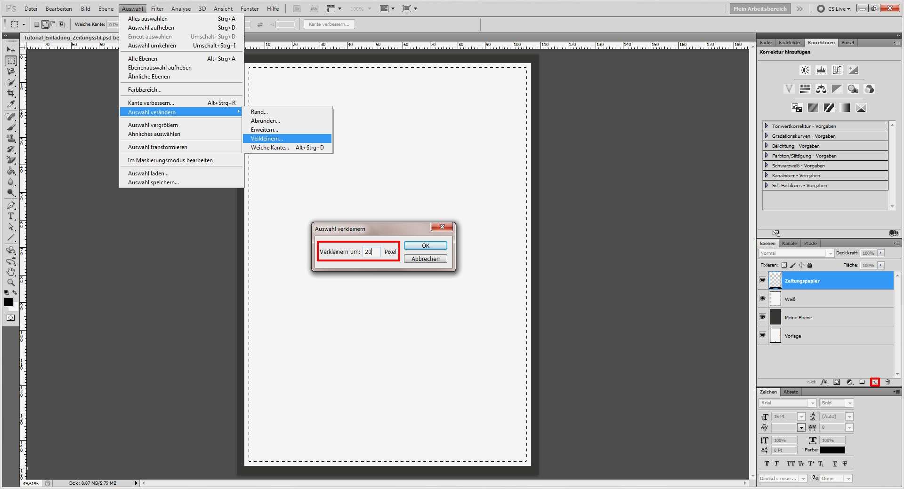
Task: Select the Lasso tool
Action: point(11,71)
